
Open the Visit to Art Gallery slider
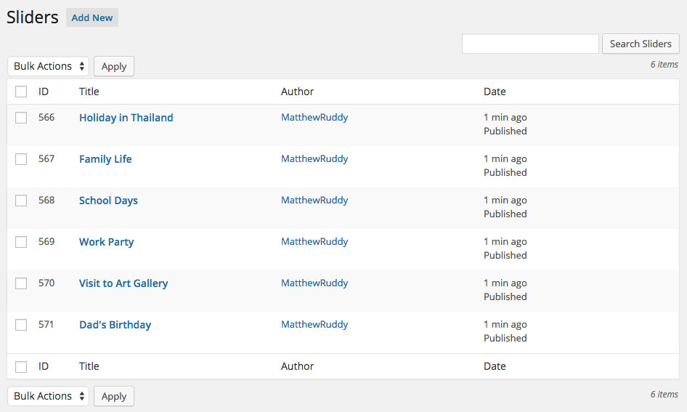[x=123, y=283]
